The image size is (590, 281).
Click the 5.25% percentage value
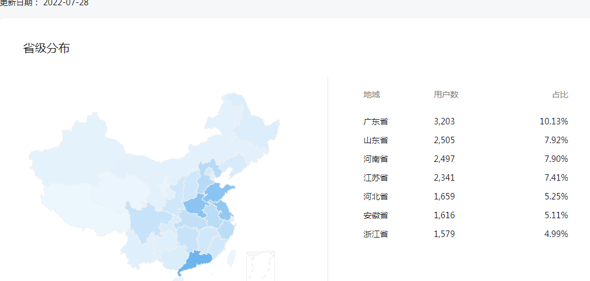(556, 197)
